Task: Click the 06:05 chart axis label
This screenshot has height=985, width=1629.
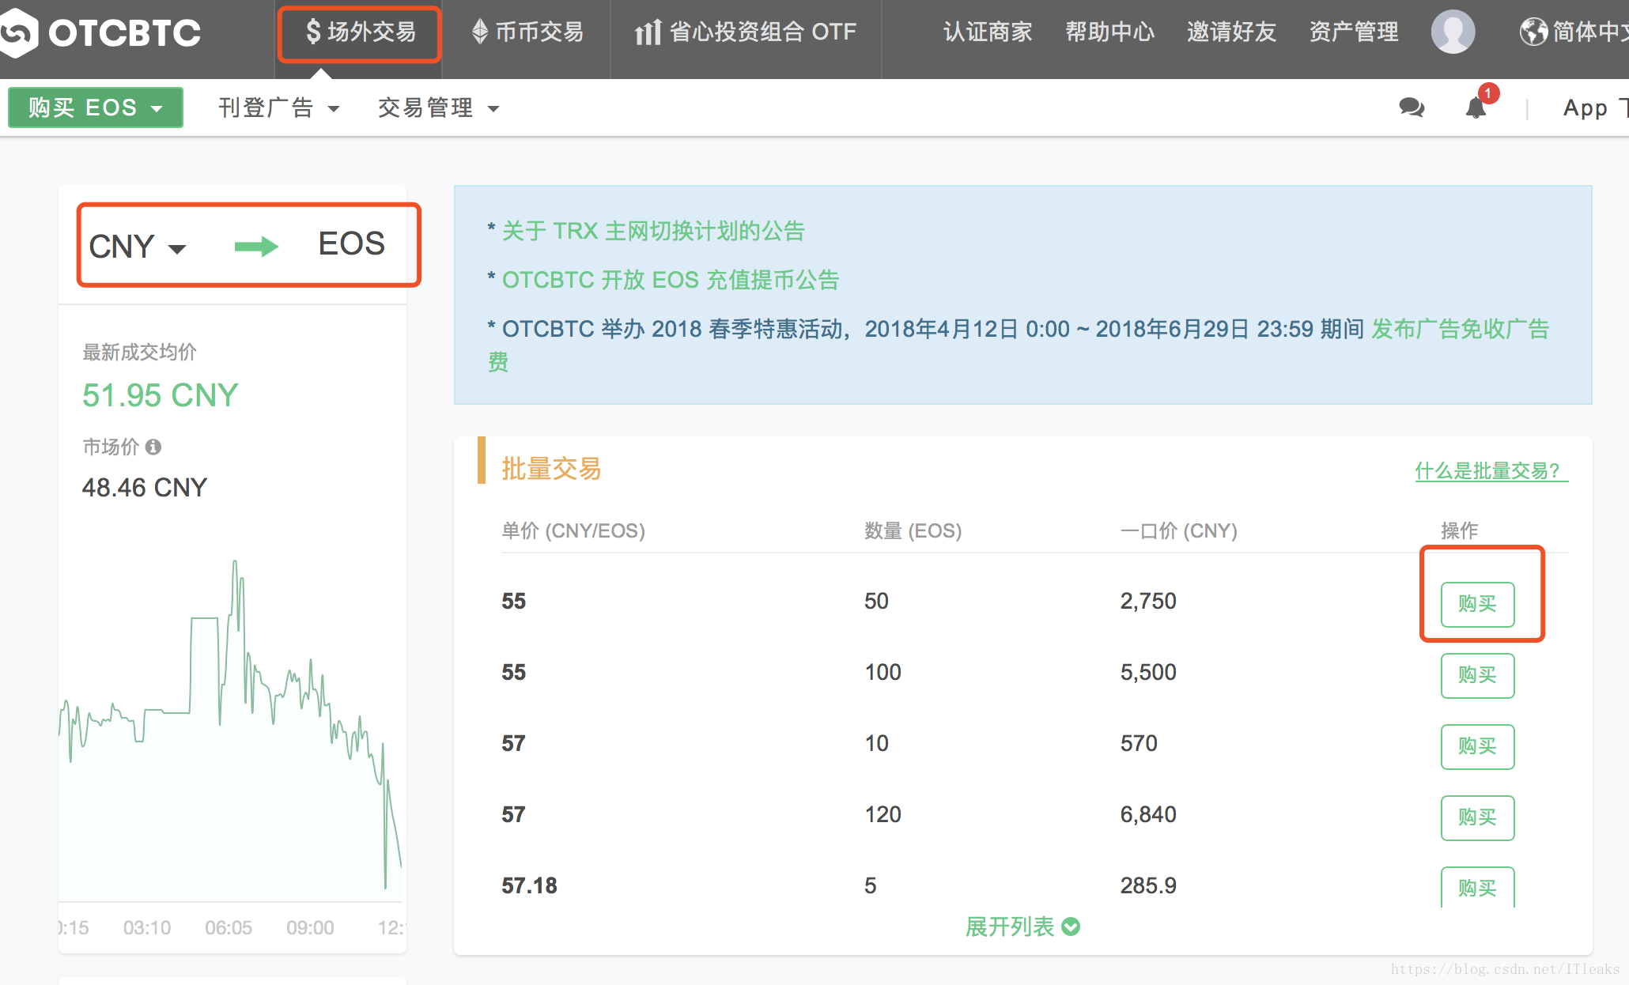Action: [229, 927]
